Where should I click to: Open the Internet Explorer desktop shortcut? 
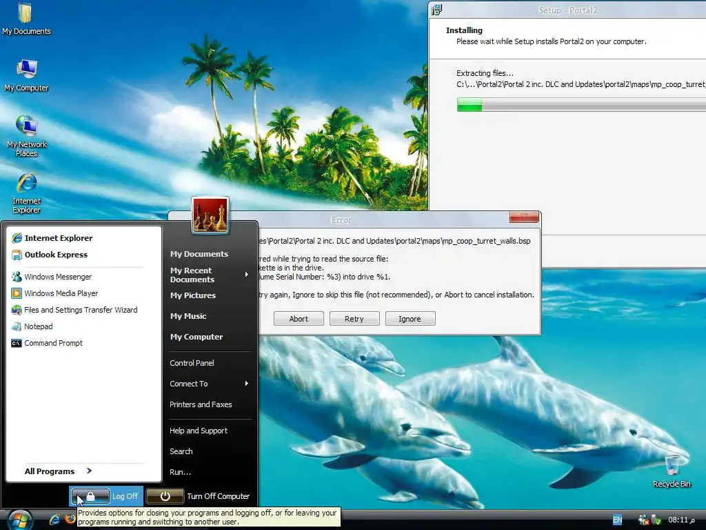point(26,193)
